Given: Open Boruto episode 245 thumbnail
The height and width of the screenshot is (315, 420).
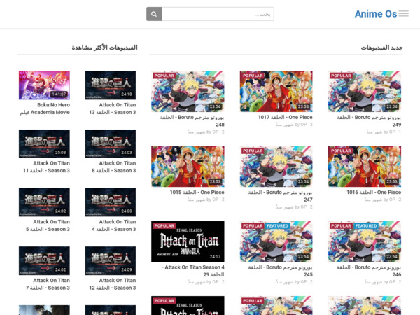Looking at the screenshot, I should tap(276, 241).
